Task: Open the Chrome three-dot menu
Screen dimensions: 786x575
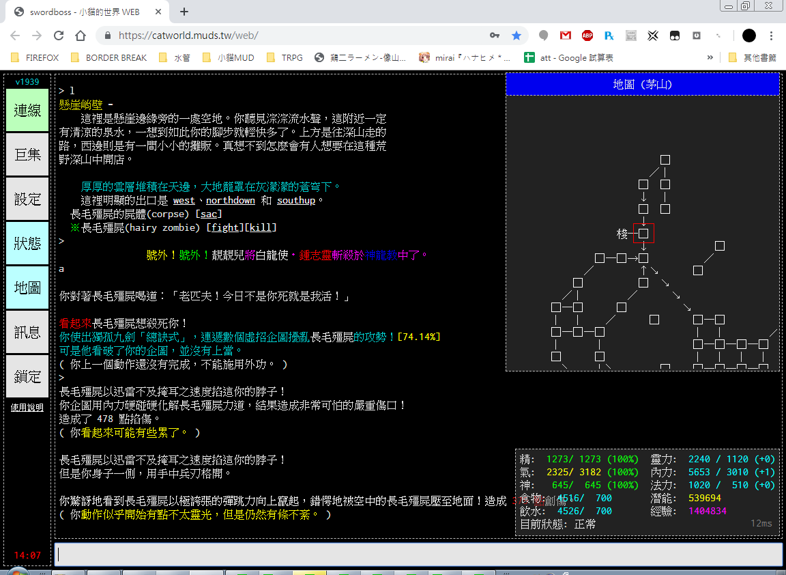Action: click(771, 36)
